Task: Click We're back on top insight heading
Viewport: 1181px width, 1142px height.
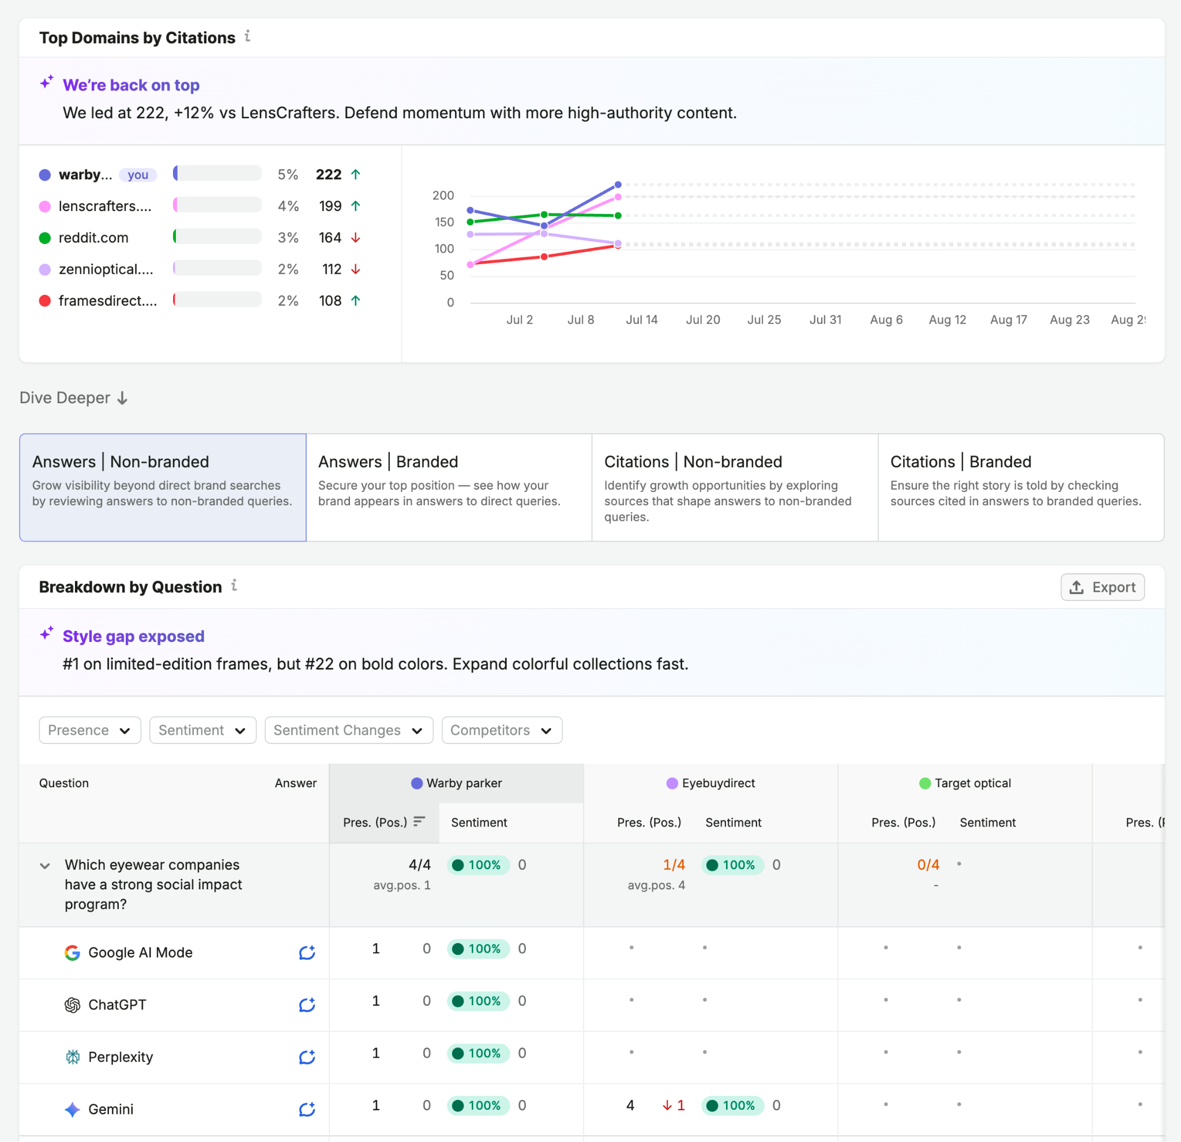Action: coord(131,85)
